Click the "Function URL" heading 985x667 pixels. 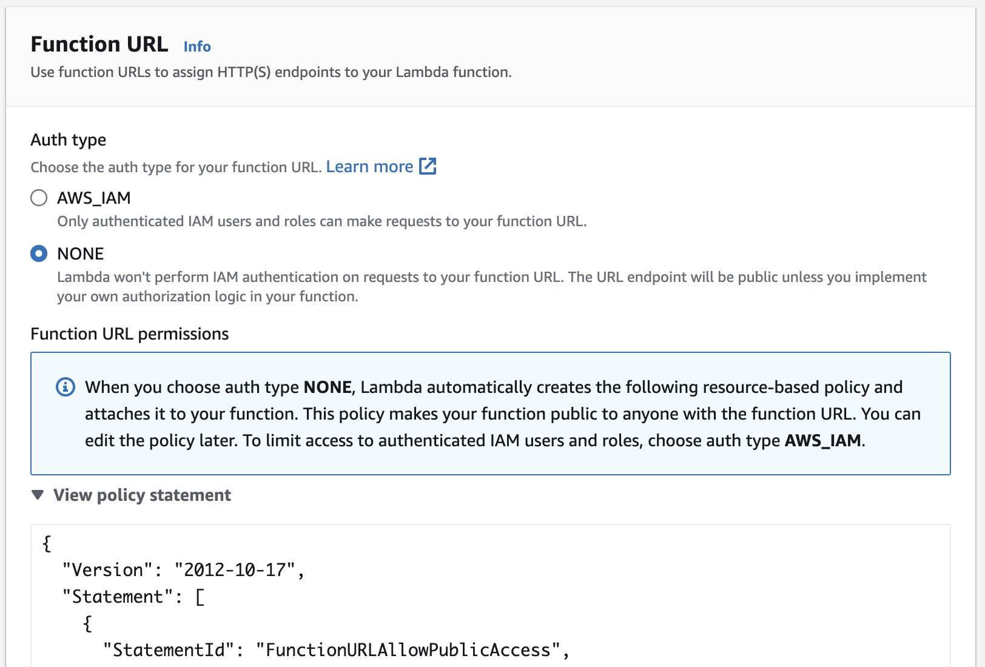[x=99, y=44]
